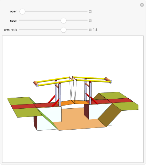Click the left end of span slider track
The height and width of the screenshot is (165, 146).
pos(20,20)
